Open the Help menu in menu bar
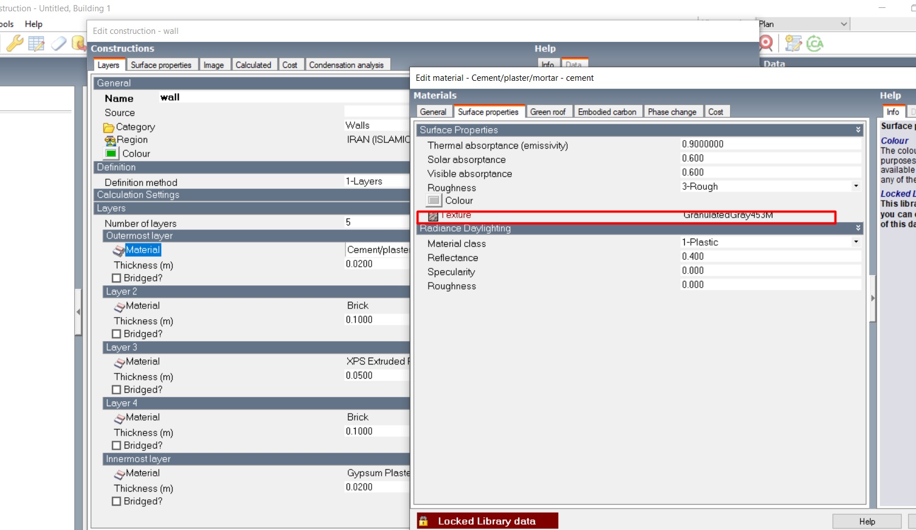 click(33, 24)
